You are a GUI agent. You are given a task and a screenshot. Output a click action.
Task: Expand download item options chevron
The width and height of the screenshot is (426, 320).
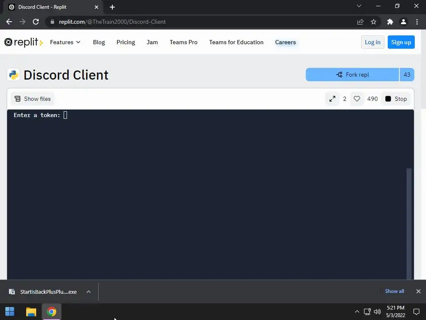click(89, 292)
